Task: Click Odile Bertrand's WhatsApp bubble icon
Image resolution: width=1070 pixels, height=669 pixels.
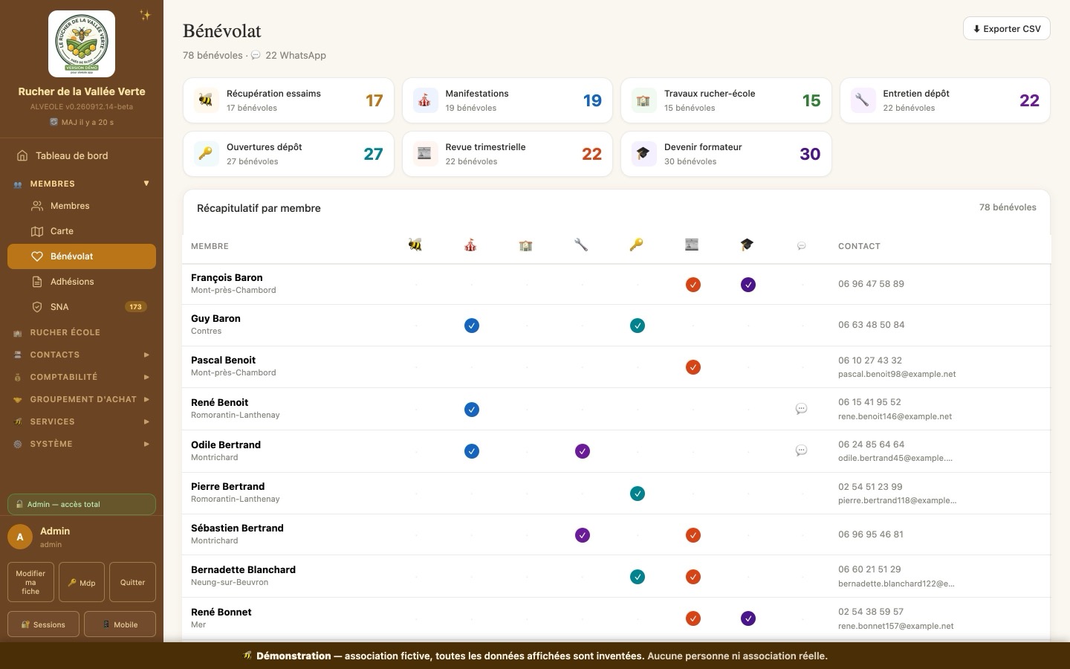Action: point(802,450)
